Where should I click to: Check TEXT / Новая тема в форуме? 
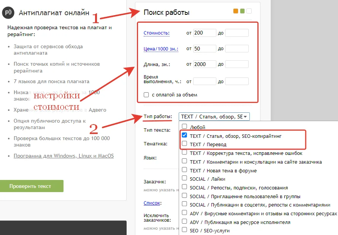(x=184, y=170)
